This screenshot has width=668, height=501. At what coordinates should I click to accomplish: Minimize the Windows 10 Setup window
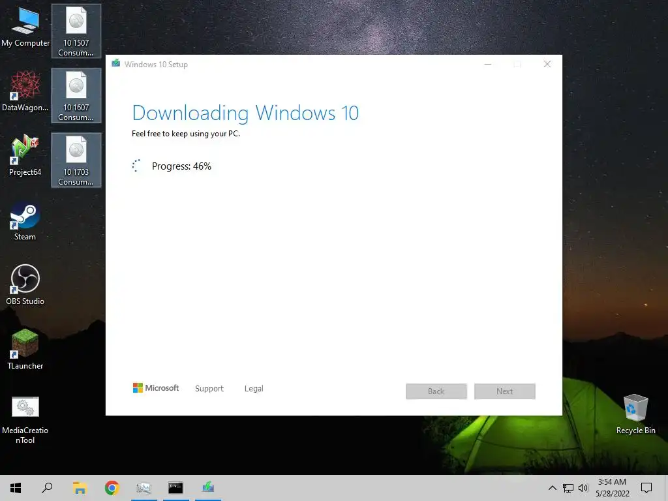[488, 65]
